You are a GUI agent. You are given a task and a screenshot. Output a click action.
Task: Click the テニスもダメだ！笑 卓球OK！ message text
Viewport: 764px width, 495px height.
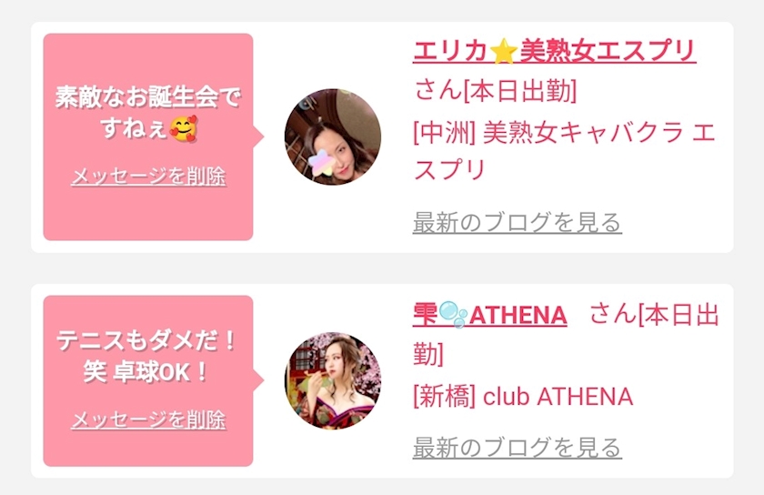coord(146,357)
